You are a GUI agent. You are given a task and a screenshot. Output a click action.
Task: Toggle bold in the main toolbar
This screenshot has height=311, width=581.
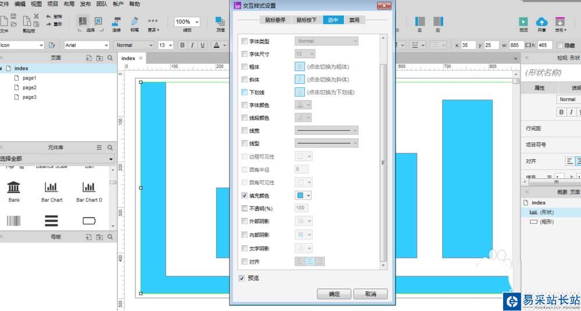[182, 45]
